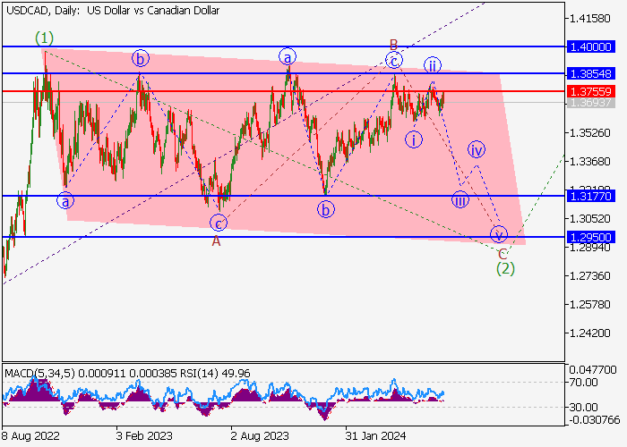Click the brown wave C label
Viewport: 627px width, 447px height.
502,254
